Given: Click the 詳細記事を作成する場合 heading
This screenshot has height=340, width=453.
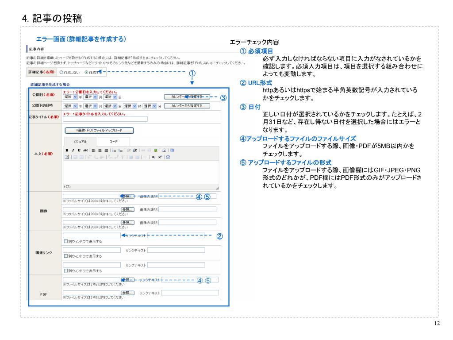Looking at the screenshot, I should tap(50, 85).
